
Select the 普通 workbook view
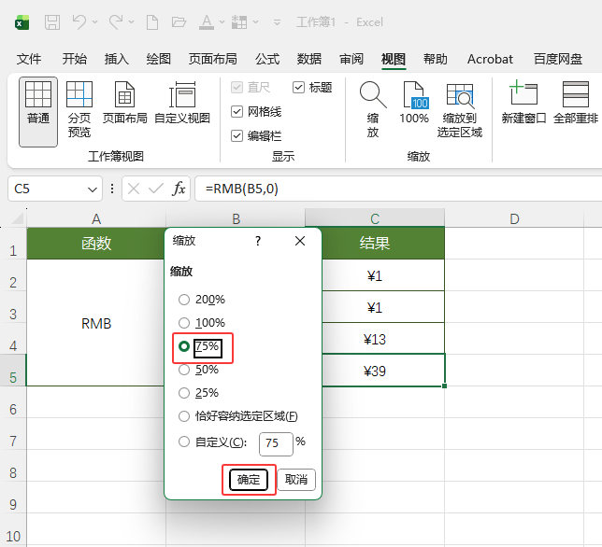(x=38, y=111)
